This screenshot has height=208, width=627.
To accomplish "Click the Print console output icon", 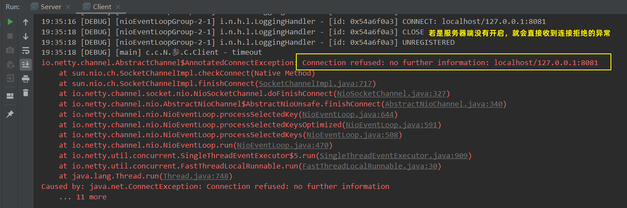I will point(26,79).
